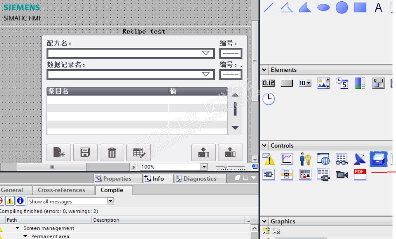Select the slider-style control next to plug icon
This screenshot has height=239, width=396.
(x=287, y=175)
